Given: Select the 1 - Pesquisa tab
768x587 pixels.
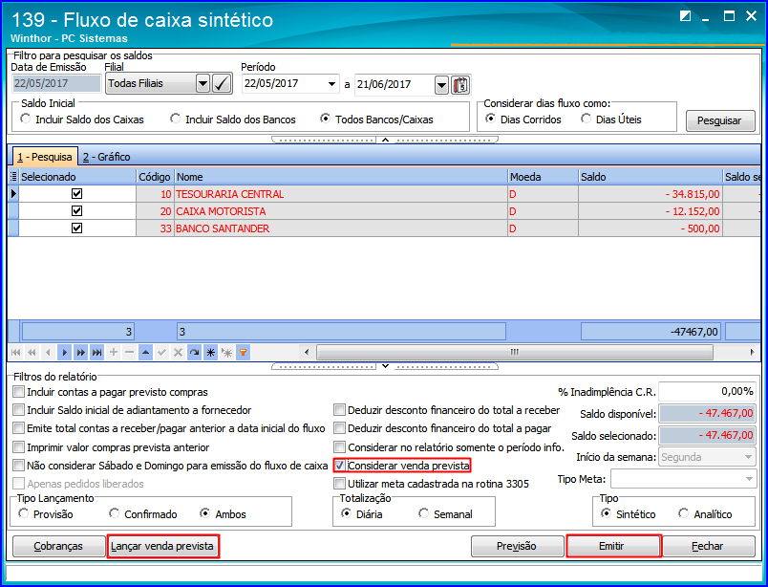Looking at the screenshot, I should point(45,157).
